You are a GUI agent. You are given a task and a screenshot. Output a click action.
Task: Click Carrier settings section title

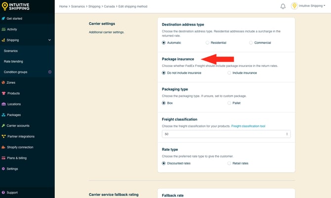click(102, 24)
